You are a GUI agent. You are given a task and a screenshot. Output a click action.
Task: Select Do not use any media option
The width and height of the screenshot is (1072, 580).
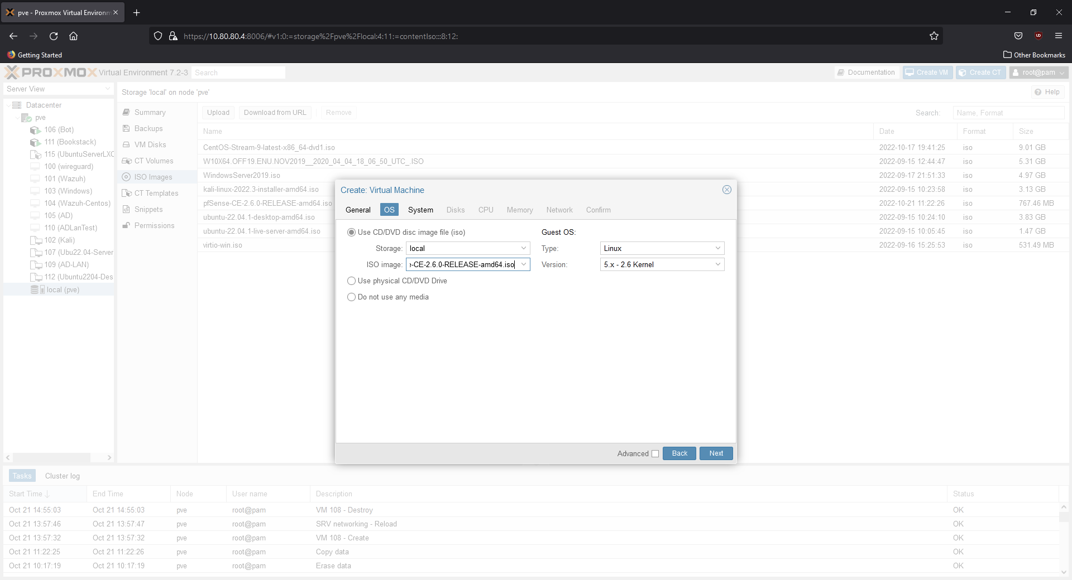click(x=351, y=297)
